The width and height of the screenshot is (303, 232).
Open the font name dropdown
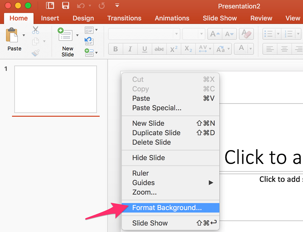[176, 34]
